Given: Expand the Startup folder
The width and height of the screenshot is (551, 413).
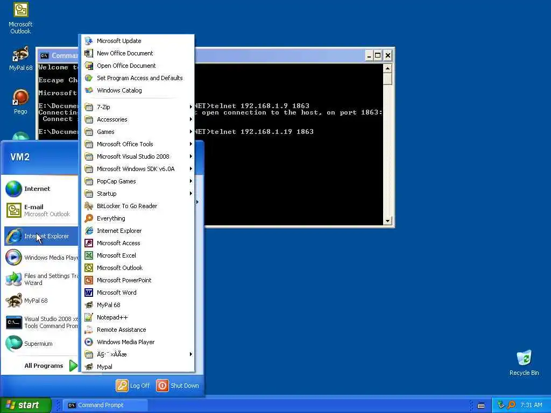Looking at the screenshot, I should [138, 194].
